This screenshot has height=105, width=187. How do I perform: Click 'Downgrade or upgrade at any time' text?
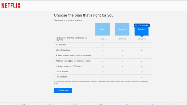point(68,20)
